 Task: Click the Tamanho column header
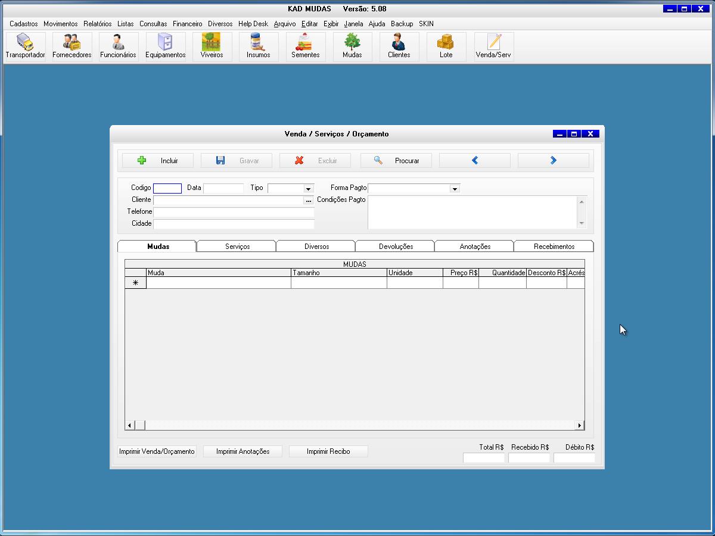339,273
